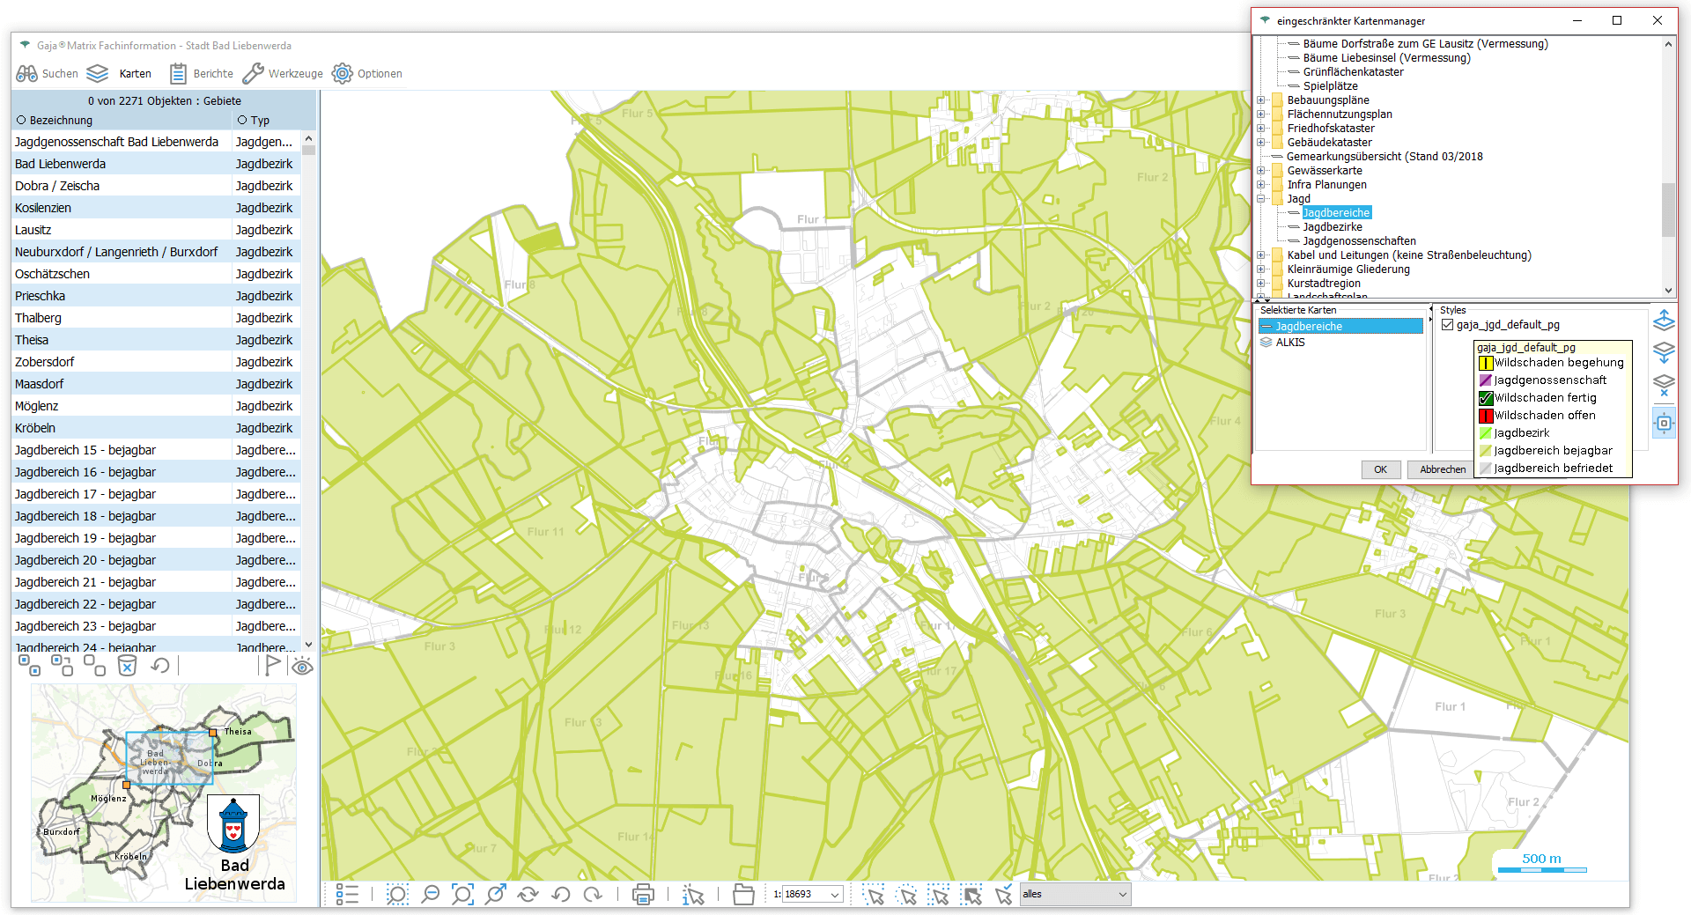The height and width of the screenshot is (915, 1691).
Task: Click the print icon in map toolbar
Action: [643, 895]
